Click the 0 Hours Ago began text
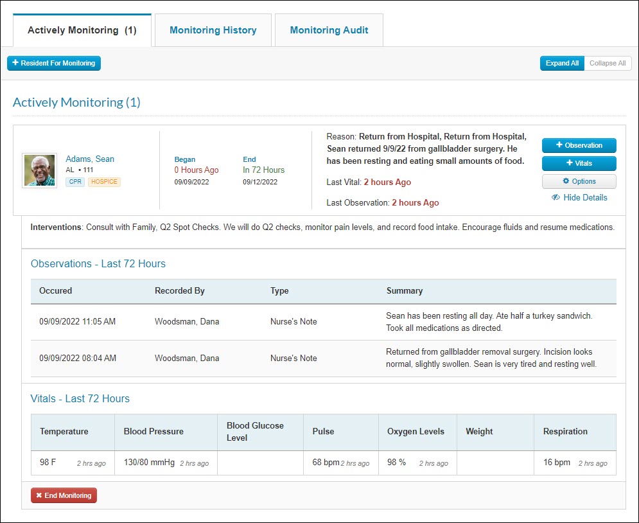 (197, 170)
